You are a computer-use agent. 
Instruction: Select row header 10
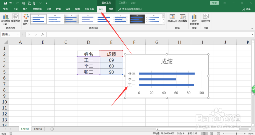click(4, 102)
